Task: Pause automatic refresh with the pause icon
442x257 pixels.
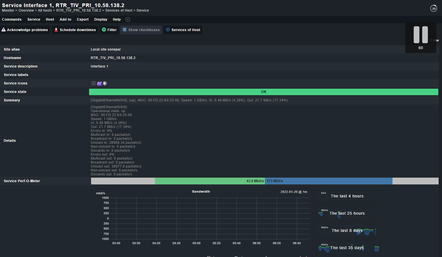Action: (x=421, y=34)
